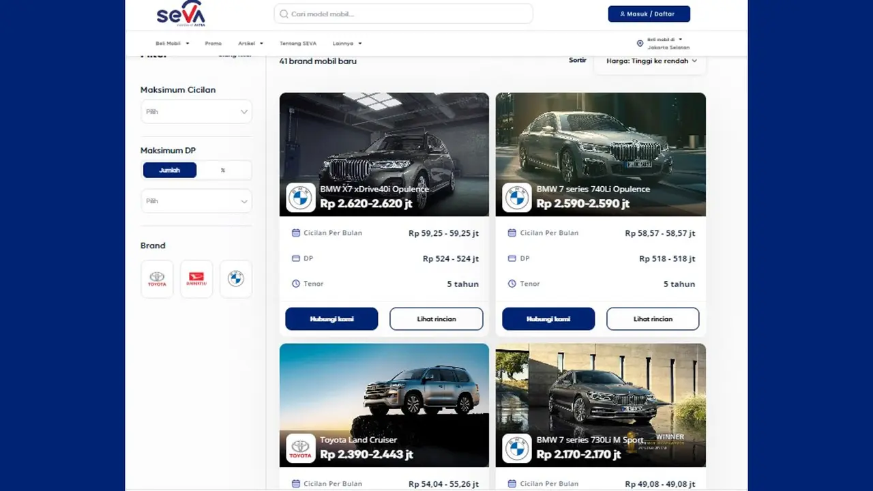Open the Sortir Harga dropdown

click(x=650, y=61)
